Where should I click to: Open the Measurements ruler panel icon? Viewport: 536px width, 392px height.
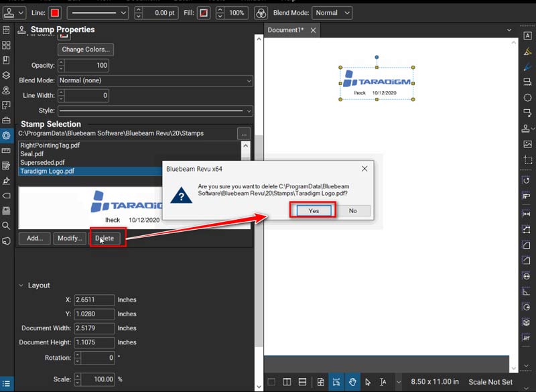(x=6, y=150)
